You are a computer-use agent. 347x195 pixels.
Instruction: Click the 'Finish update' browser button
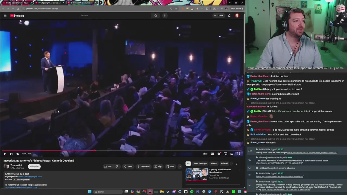pyautogui.click(x=237, y=8)
